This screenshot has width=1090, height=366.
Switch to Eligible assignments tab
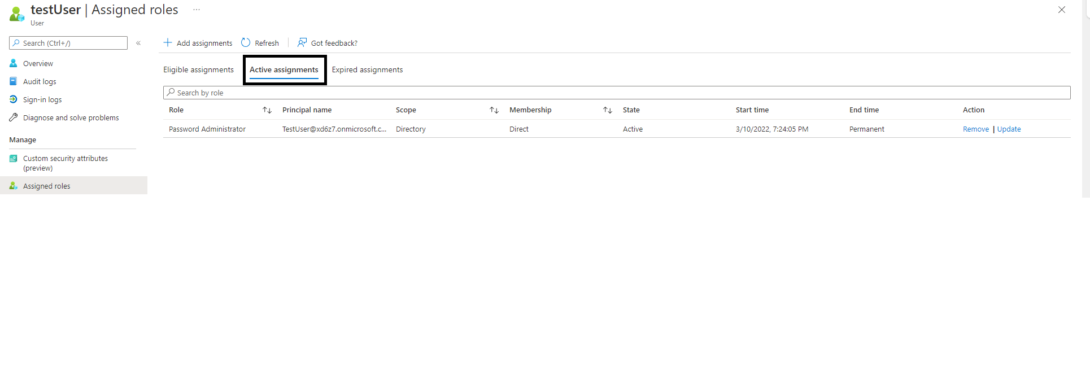coord(198,69)
